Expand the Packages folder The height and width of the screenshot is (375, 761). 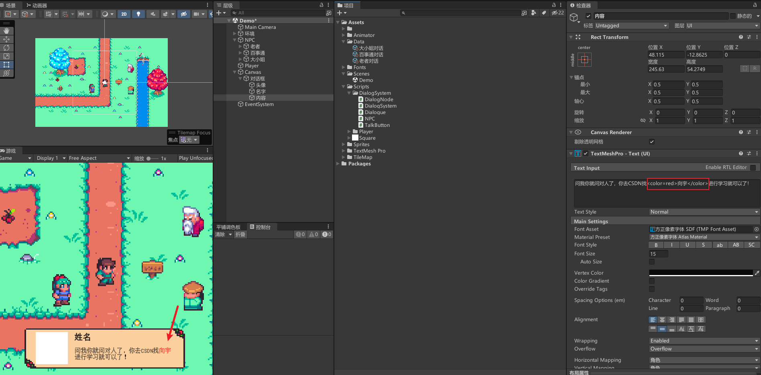338,164
